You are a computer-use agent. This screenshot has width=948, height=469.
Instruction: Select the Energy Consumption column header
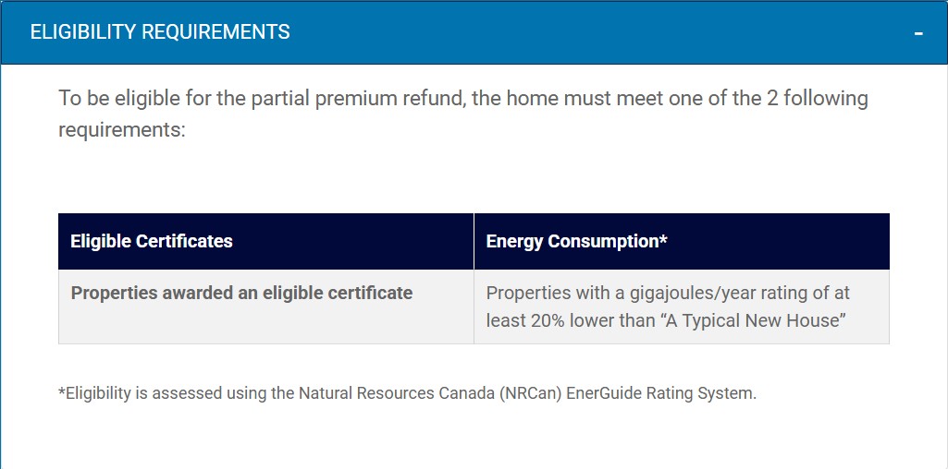(576, 242)
